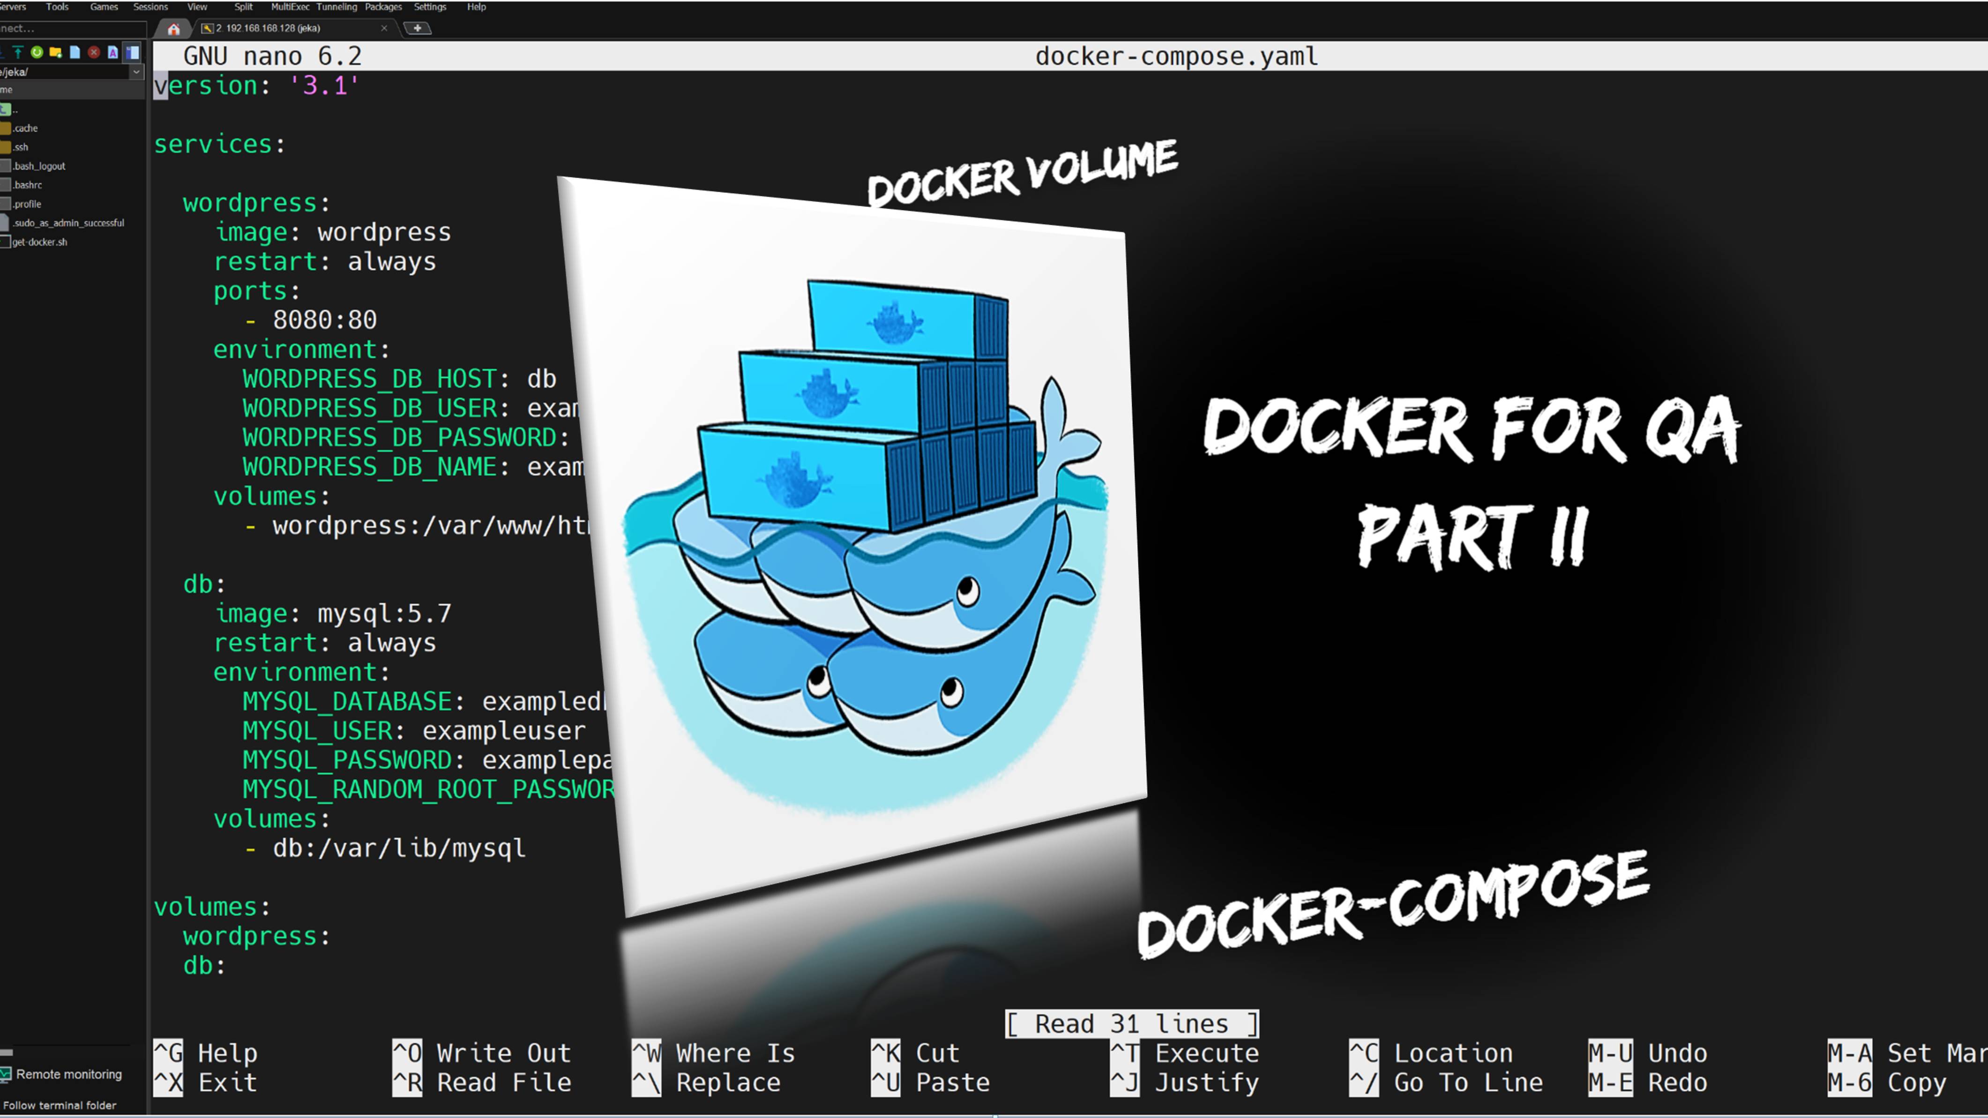Open the Home tab icon

(174, 30)
